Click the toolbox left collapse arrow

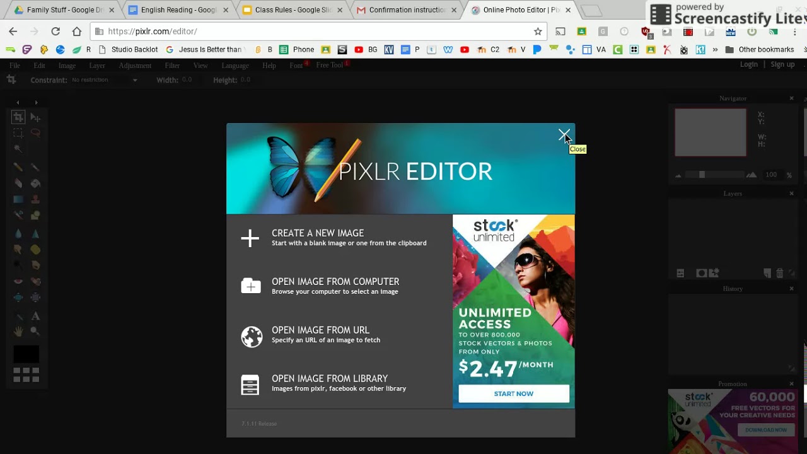18,102
